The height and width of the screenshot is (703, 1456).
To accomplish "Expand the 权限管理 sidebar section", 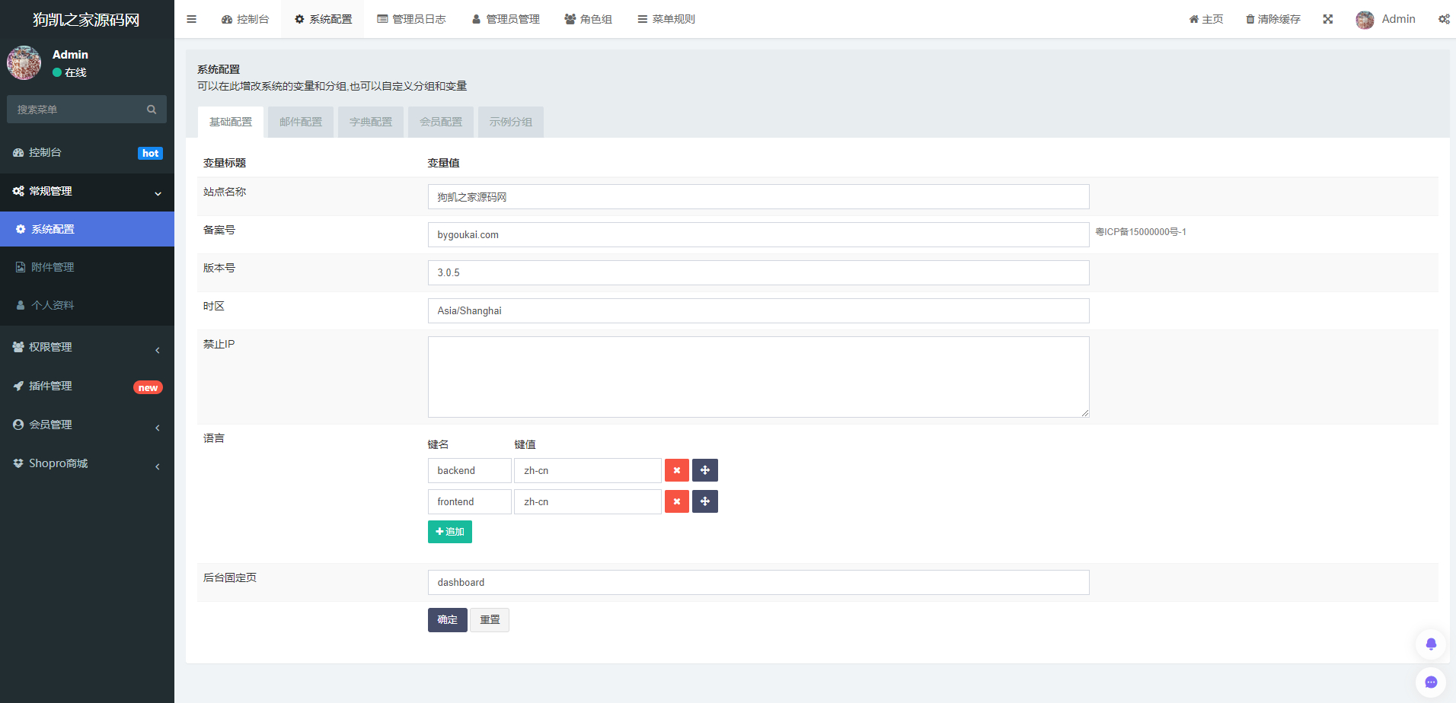I will [x=87, y=347].
